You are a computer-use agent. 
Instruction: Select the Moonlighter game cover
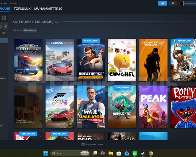click(x=122, y=107)
